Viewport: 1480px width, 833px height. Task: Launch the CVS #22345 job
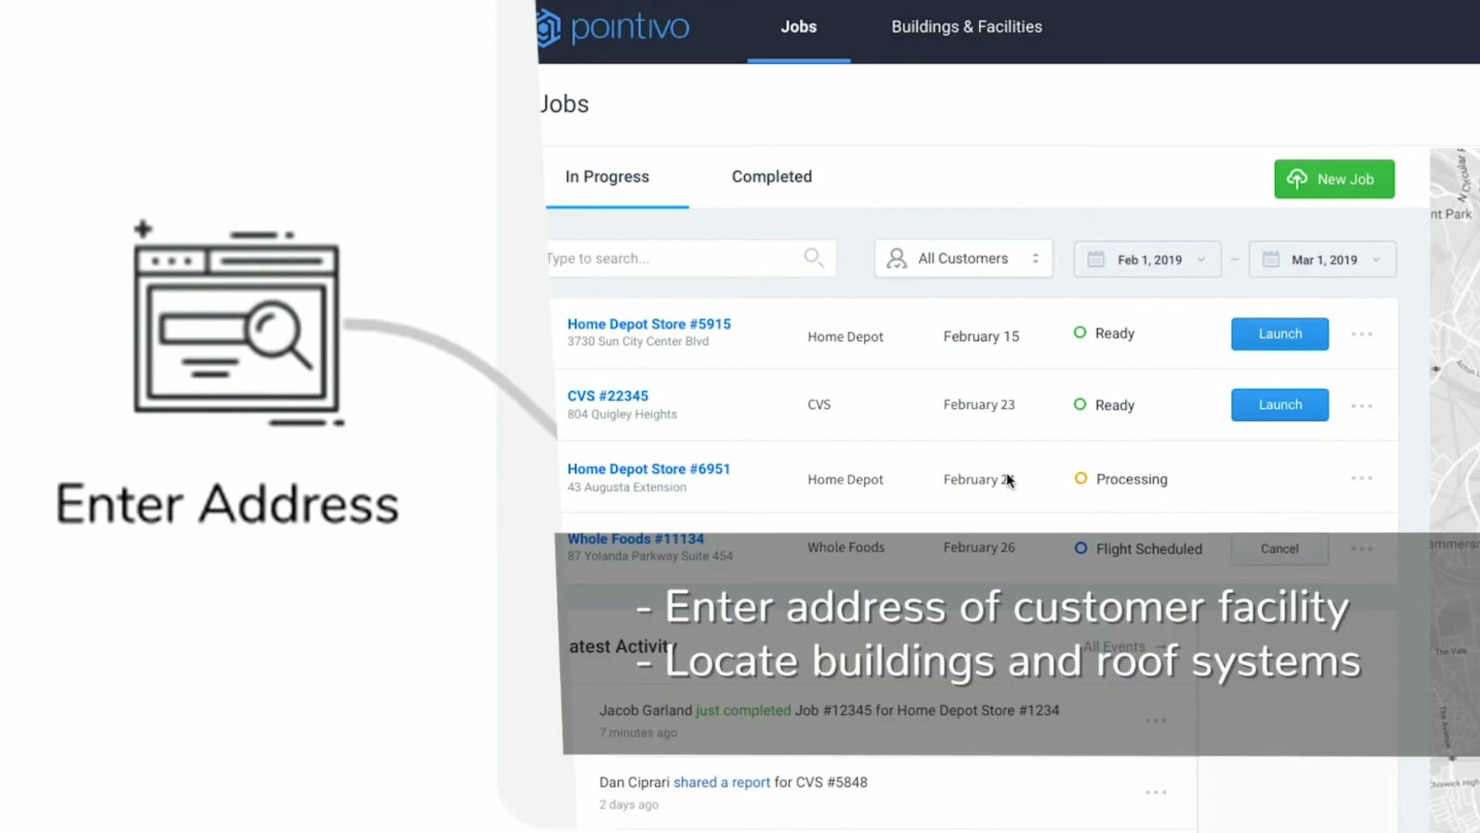coord(1279,405)
